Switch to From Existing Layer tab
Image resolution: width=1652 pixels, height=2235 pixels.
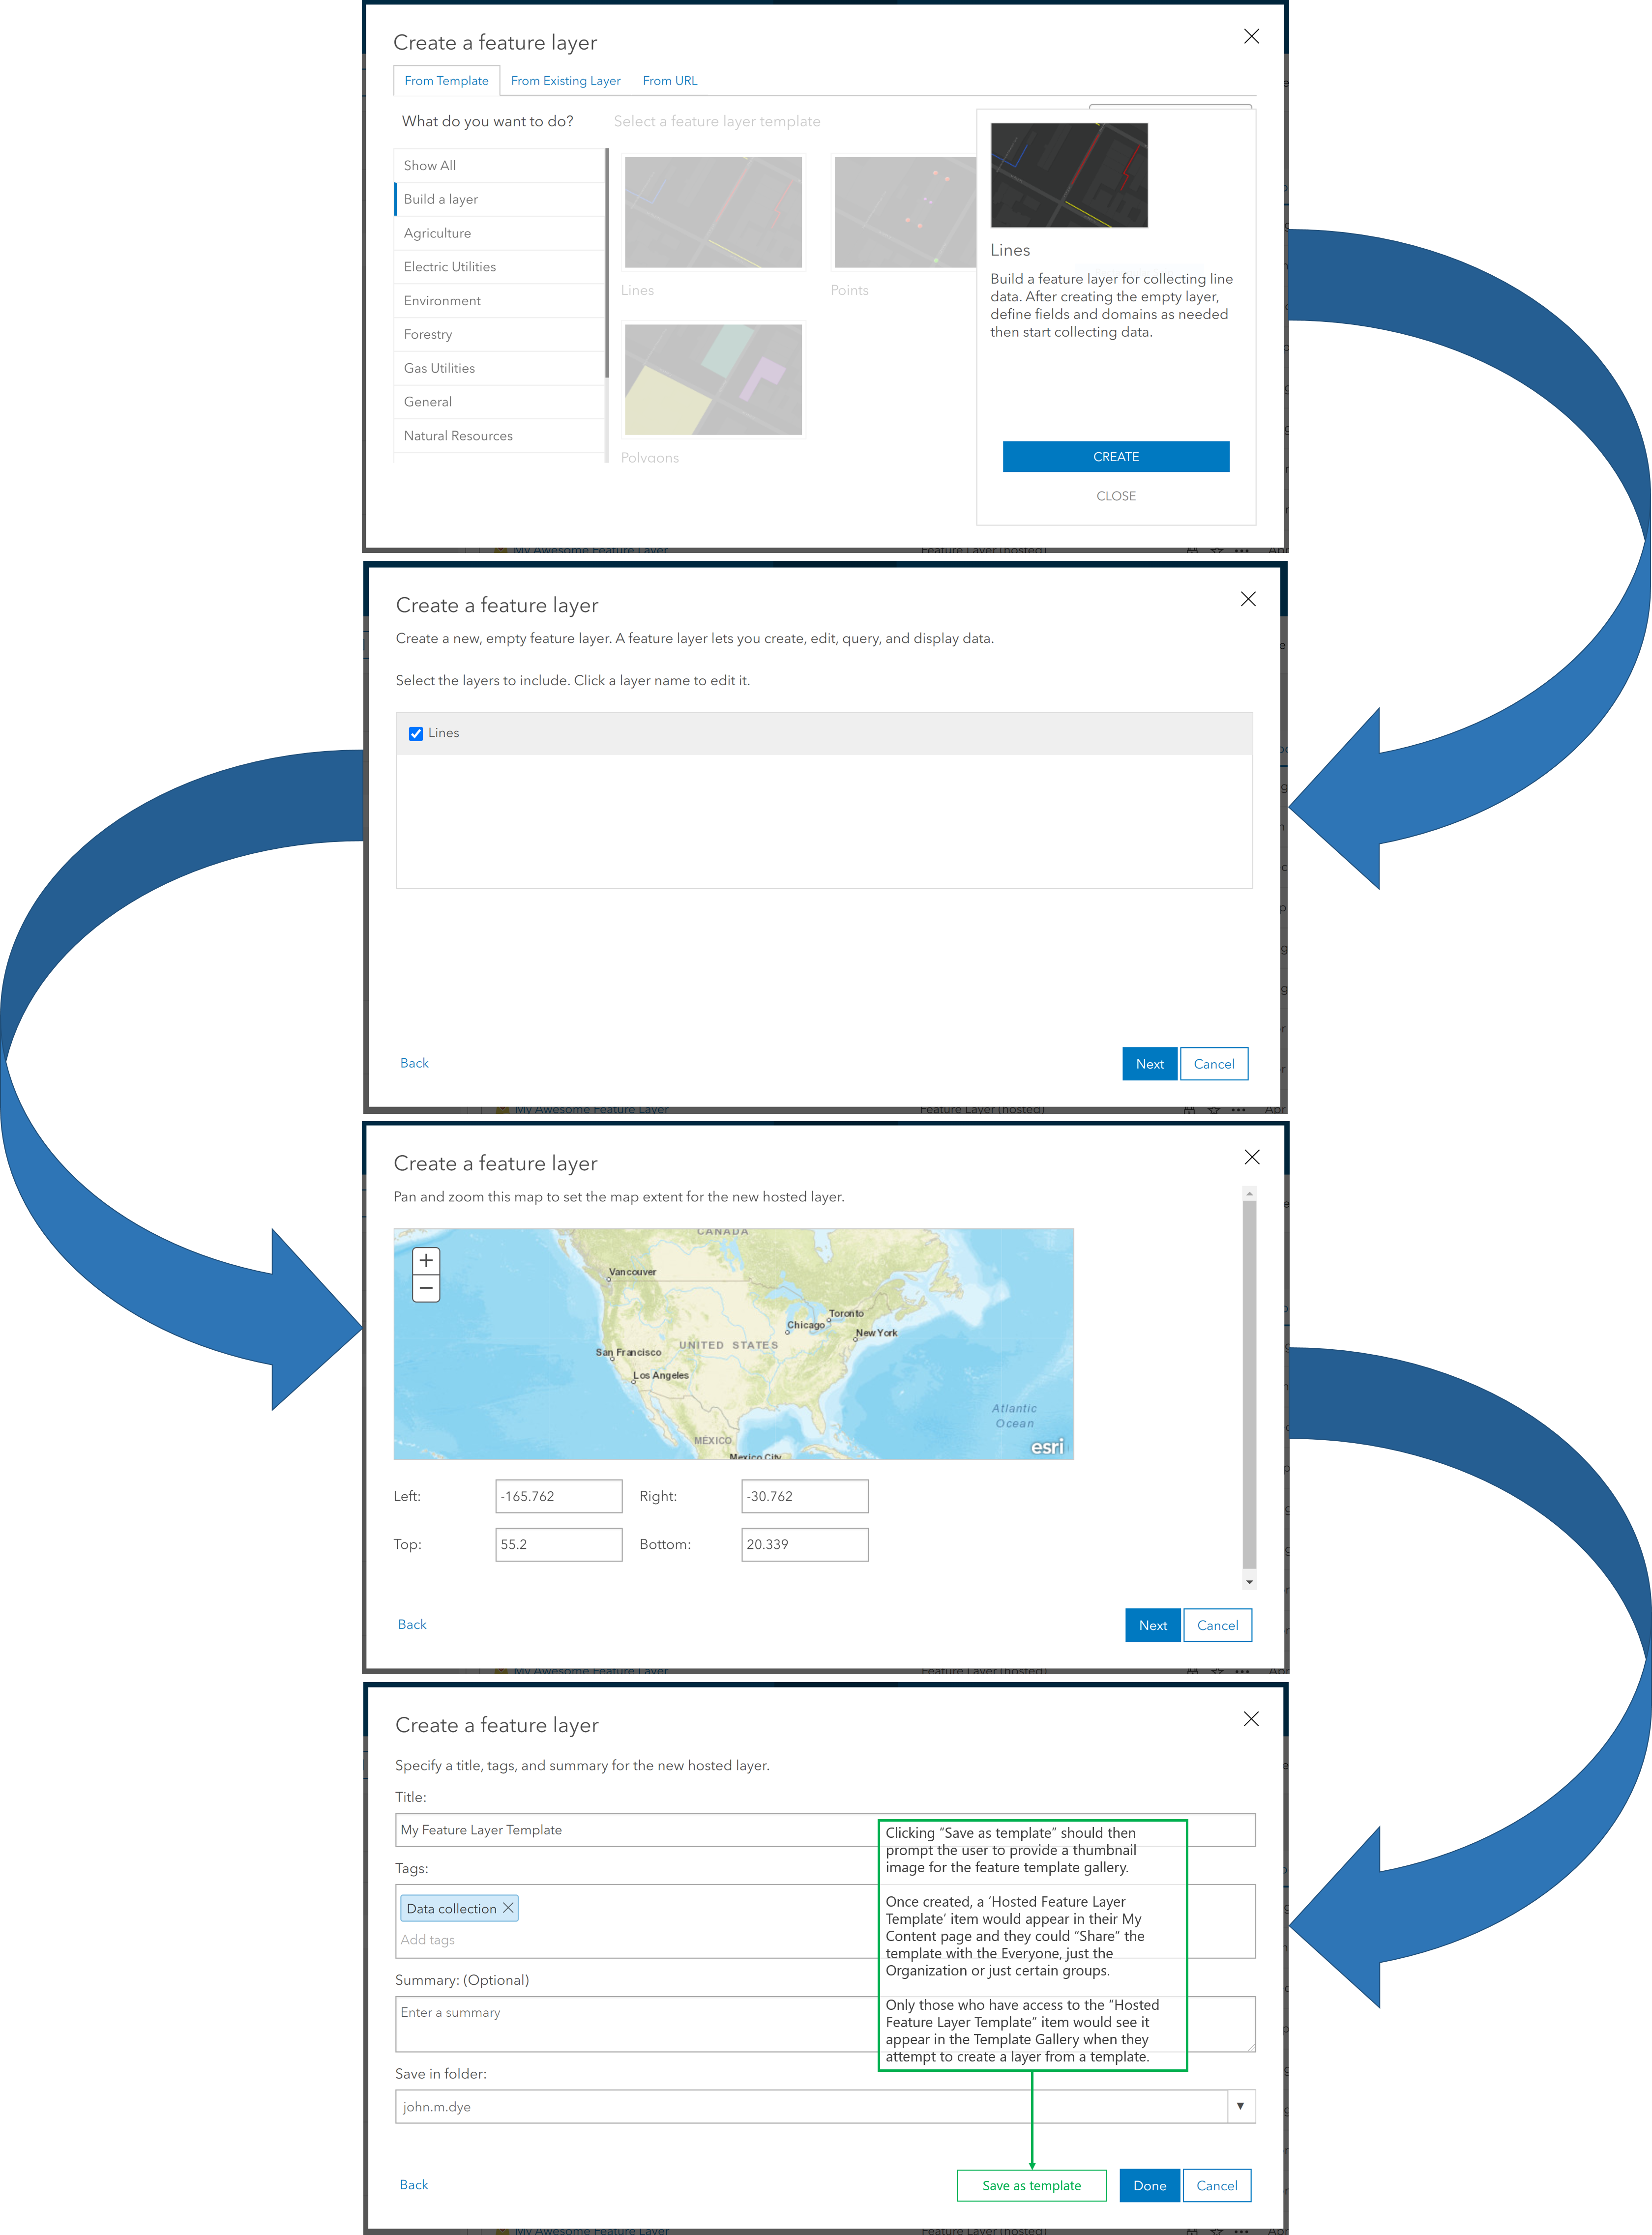[567, 80]
